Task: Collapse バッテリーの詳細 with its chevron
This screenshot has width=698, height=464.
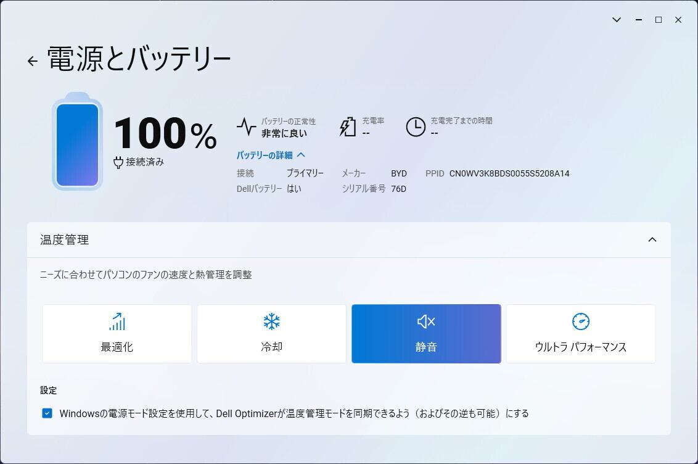Action: pyautogui.click(x=302, y=155)
